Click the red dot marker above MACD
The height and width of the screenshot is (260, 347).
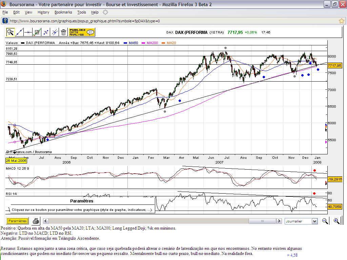(315, 171)
